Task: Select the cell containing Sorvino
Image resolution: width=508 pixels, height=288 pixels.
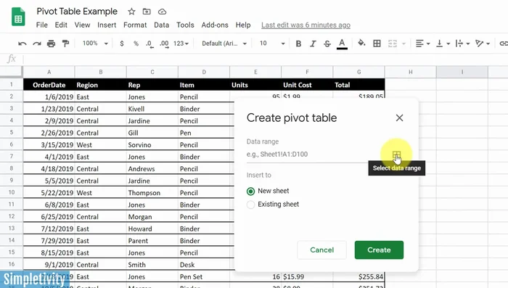Action: pyautogui.click(x=152, y=145)
